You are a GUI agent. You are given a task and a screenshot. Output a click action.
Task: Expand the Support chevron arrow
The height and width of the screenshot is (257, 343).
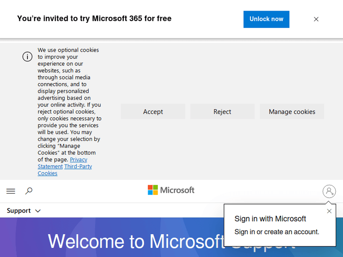(x=38, y=211)
